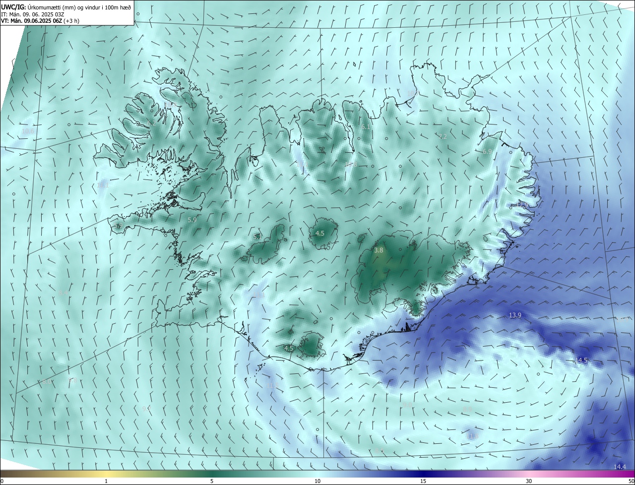
Task: Click the '10' tick on the colour scale
Action: (317, 481)
